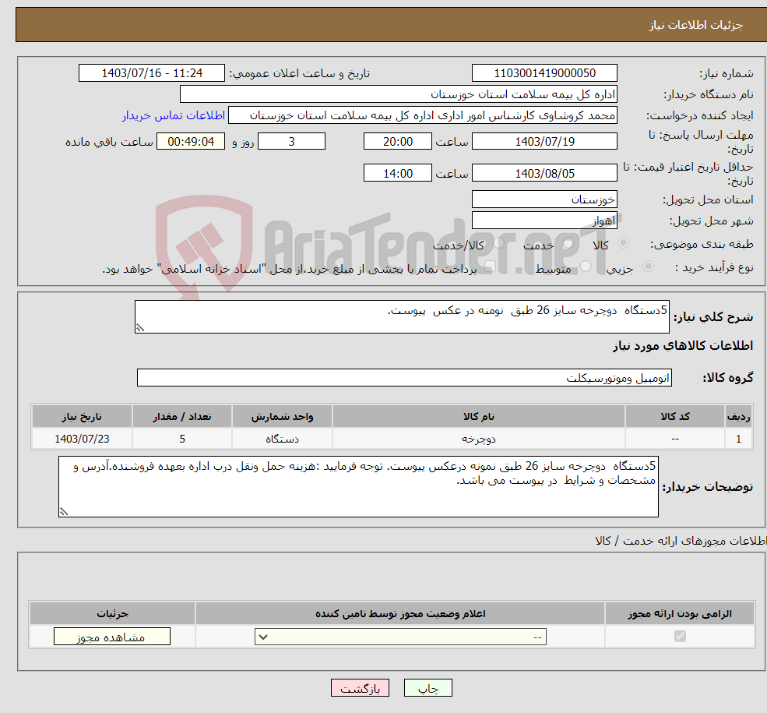This screenshot has height=713, width=767.
Task: Click the تاریخ نیاز column header
Action: click(83, 416)
